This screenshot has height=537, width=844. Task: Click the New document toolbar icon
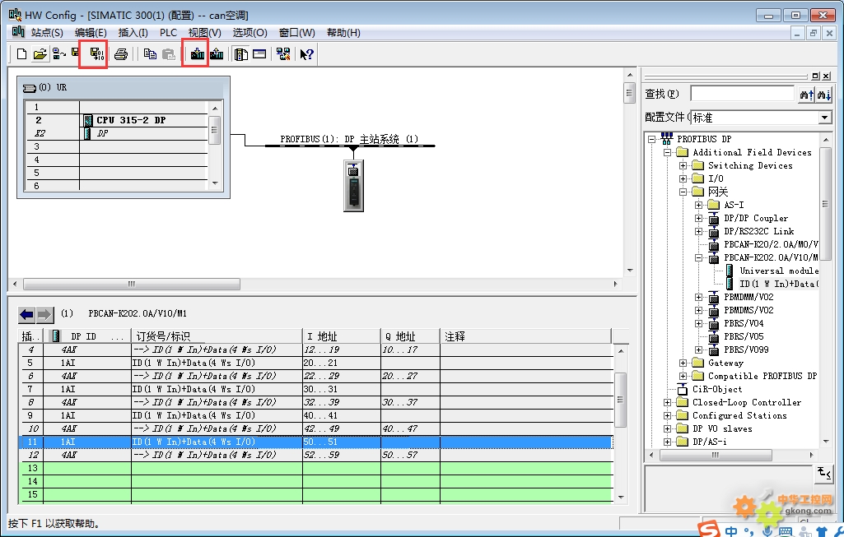(21, 54)
